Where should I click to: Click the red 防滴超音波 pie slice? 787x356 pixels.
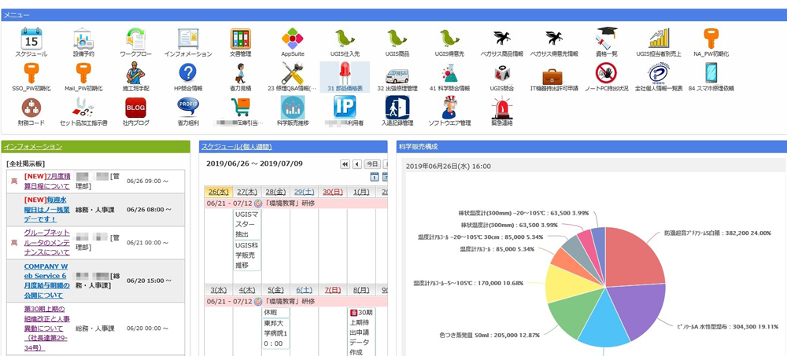622,251
